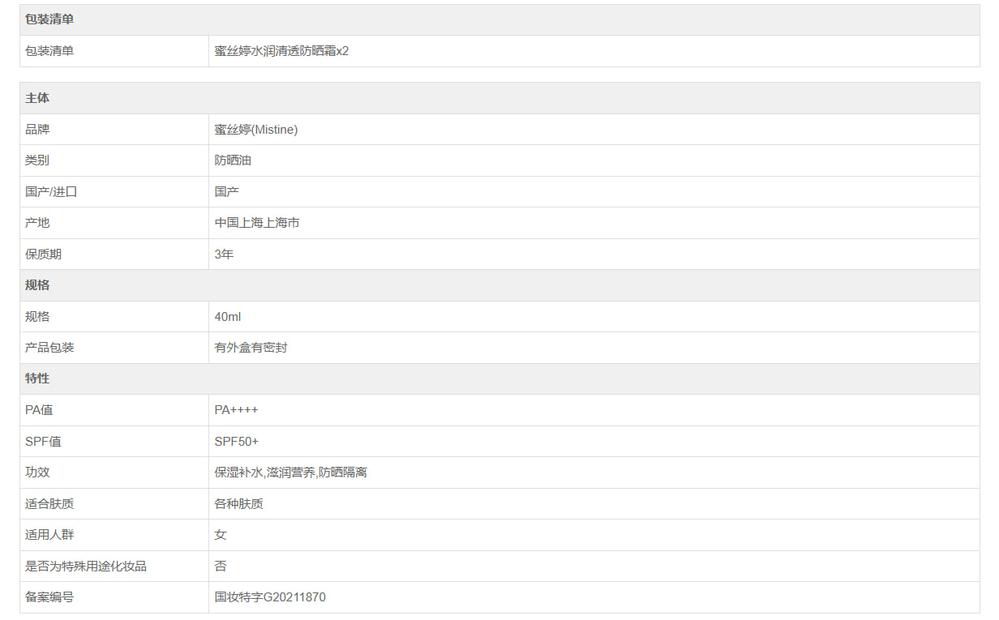Click the 包装清单 section header in bold
The height and width of the screenshot is (620, 999).
click(49, 19)
